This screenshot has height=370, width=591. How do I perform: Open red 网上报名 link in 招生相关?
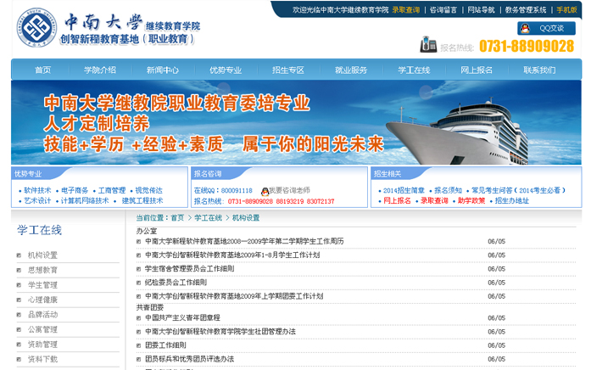pos(397,200)
